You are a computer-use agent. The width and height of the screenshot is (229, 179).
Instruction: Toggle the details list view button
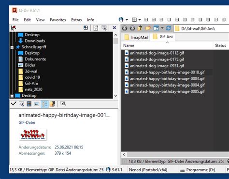(44, 104)
